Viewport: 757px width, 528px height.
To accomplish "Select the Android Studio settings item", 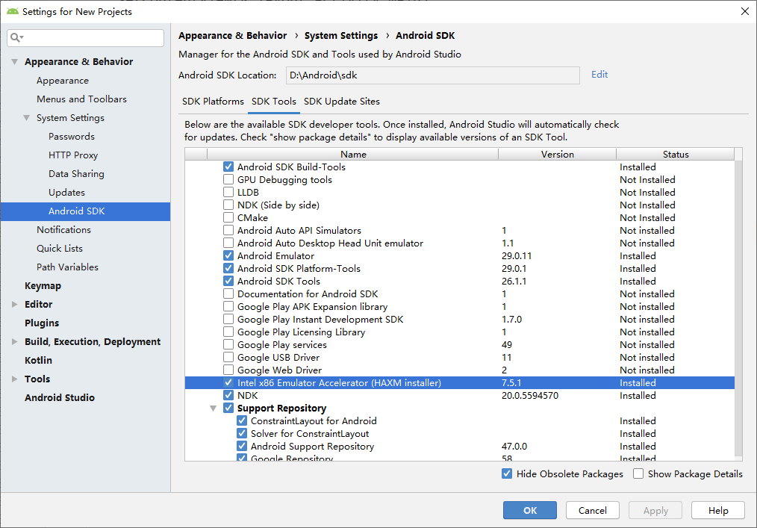I will tap(60, 397).
